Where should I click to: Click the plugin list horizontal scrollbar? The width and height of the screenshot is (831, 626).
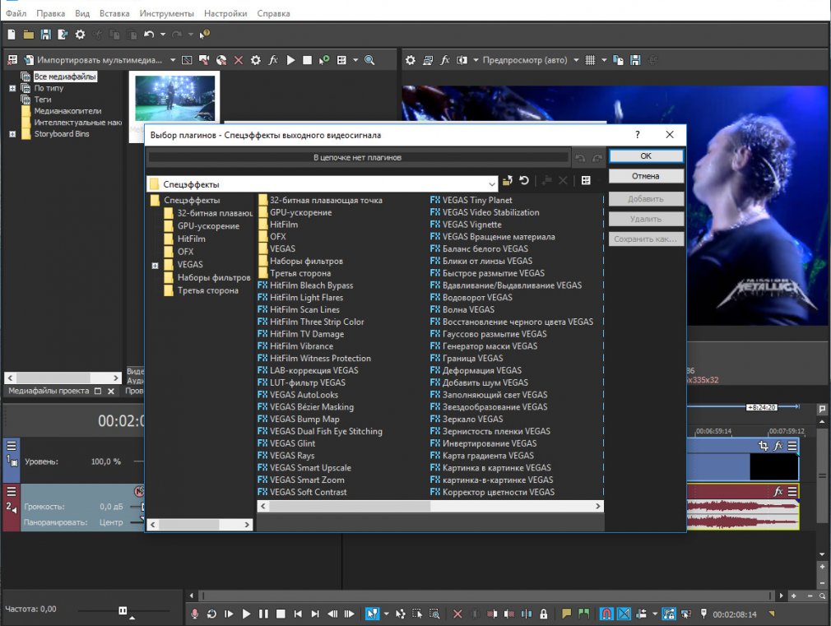click(430, 506)
